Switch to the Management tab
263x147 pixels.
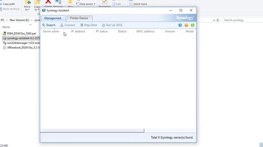pos(53,18)
